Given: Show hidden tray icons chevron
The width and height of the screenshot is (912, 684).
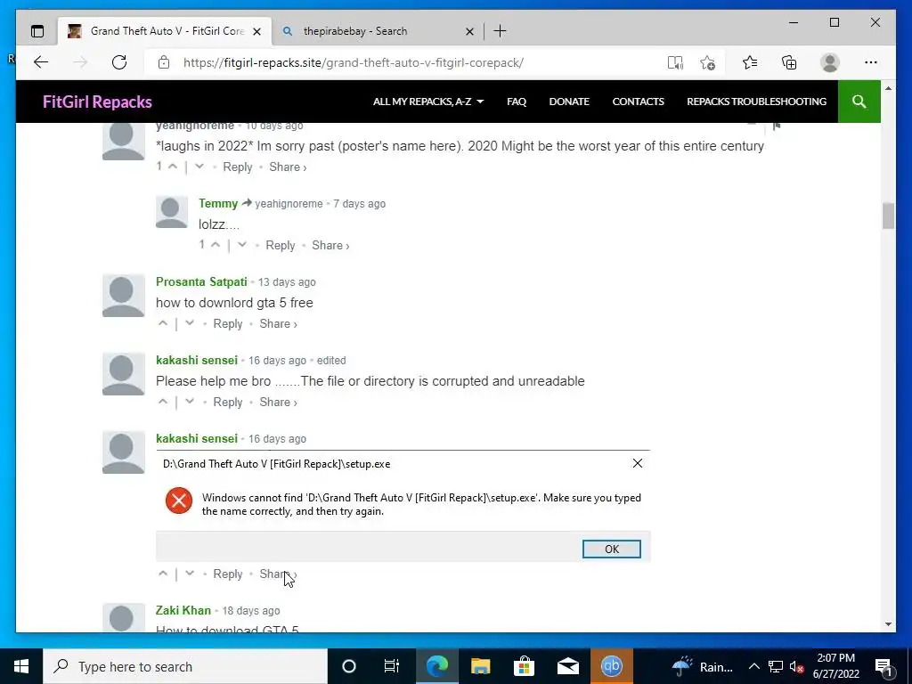Looking at the screenshot, I should pyautogui.click(x=753, y=666).
